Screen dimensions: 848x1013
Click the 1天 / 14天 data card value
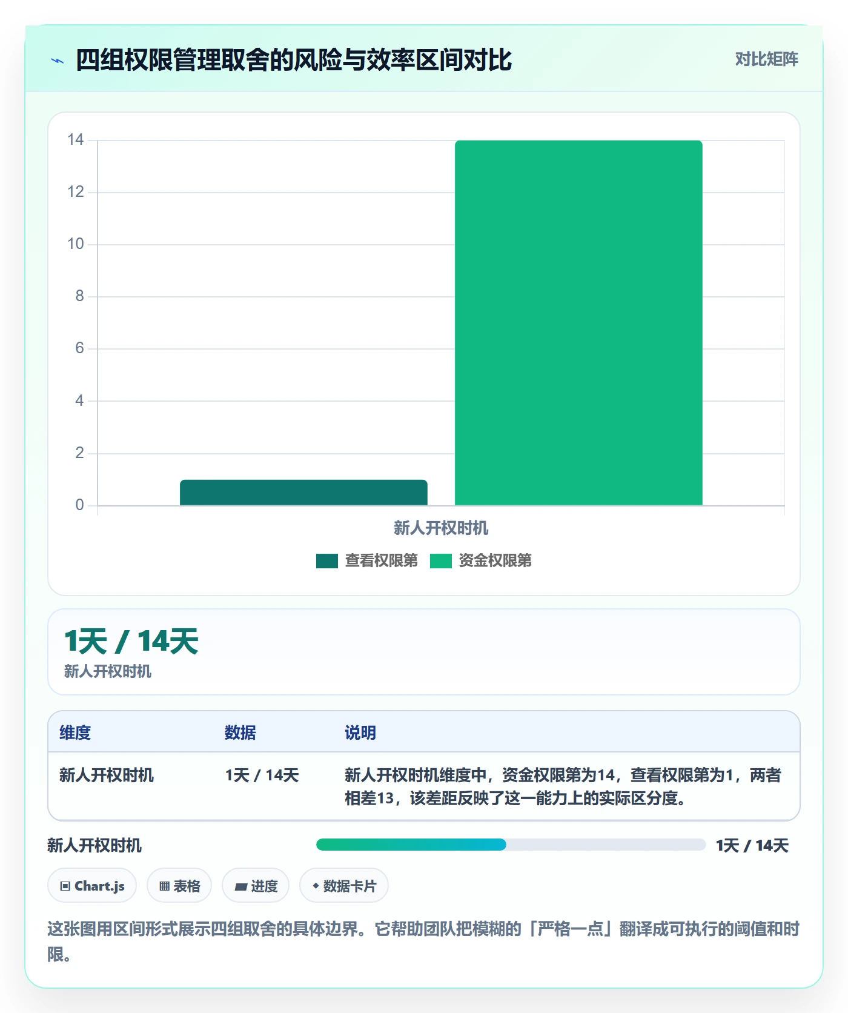[x=131, y=642]
